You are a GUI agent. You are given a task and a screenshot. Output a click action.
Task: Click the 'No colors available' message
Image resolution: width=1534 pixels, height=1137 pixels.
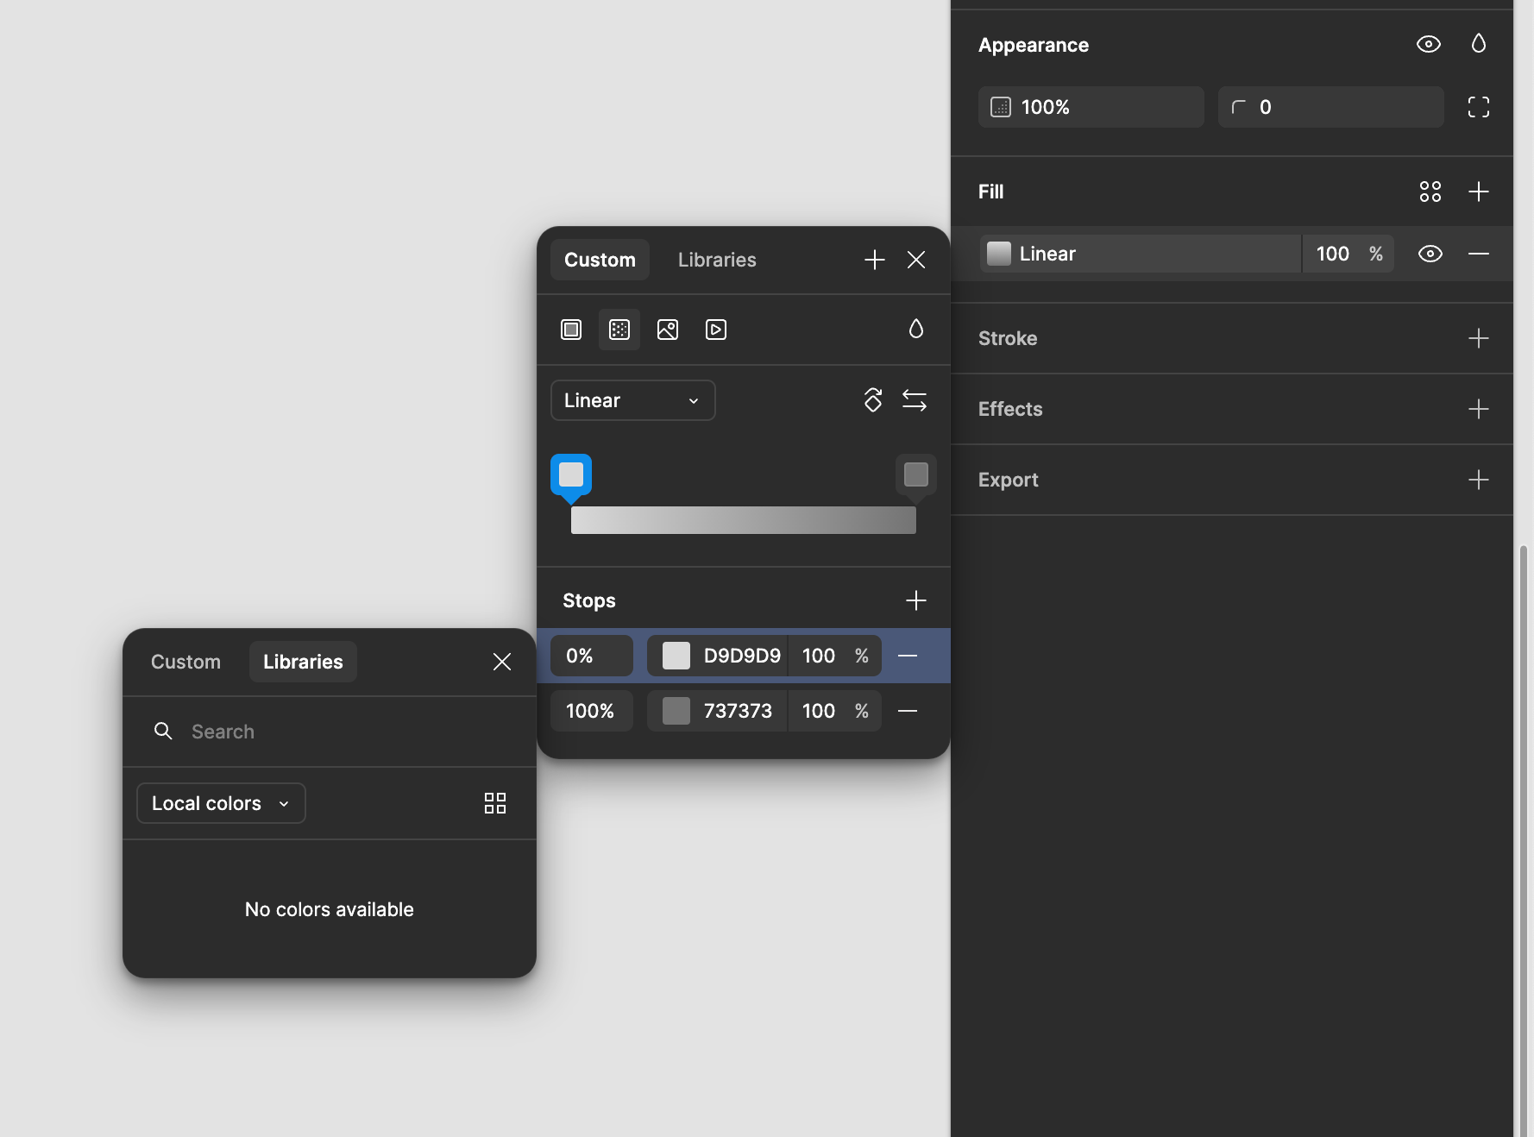point(330,909)
